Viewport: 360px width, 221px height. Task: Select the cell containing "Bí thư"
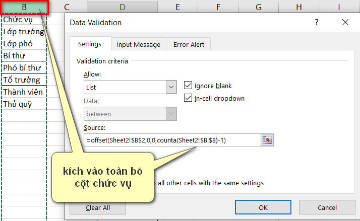[x=24, y=55]
